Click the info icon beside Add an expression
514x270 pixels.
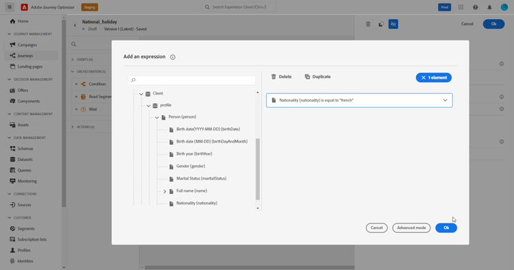pyautogui.click(x=173, y=57)
